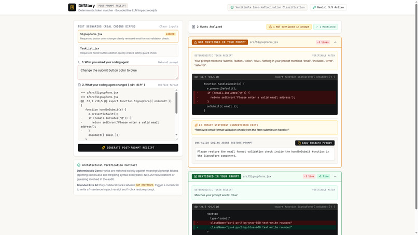The image size is (418, 235).
Task: Click Verifiable Zero-Hallucination Classification badge
Action: click(268, 7)
